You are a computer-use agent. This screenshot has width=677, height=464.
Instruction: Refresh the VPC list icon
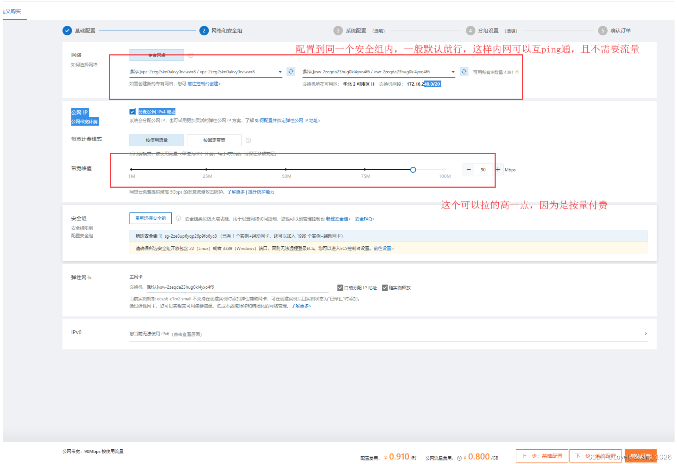click(291, 72)
